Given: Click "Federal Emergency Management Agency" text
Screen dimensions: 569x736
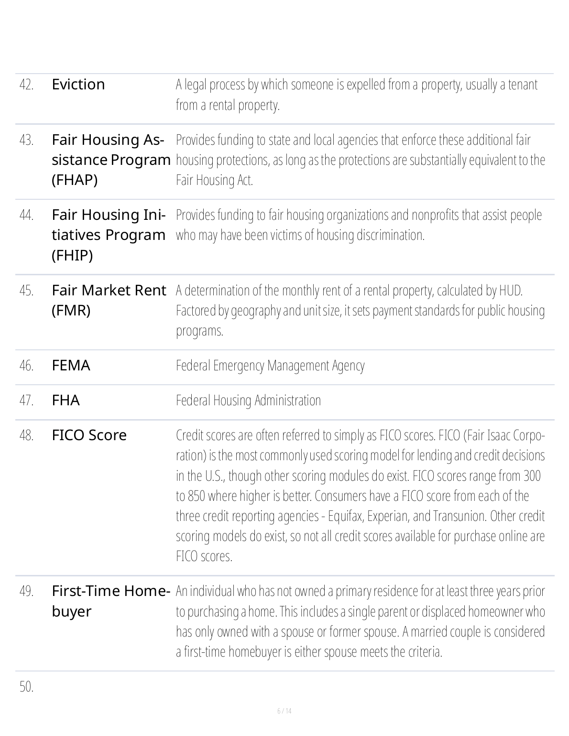Looking at the screenshot, I should (x=270, y=366).
